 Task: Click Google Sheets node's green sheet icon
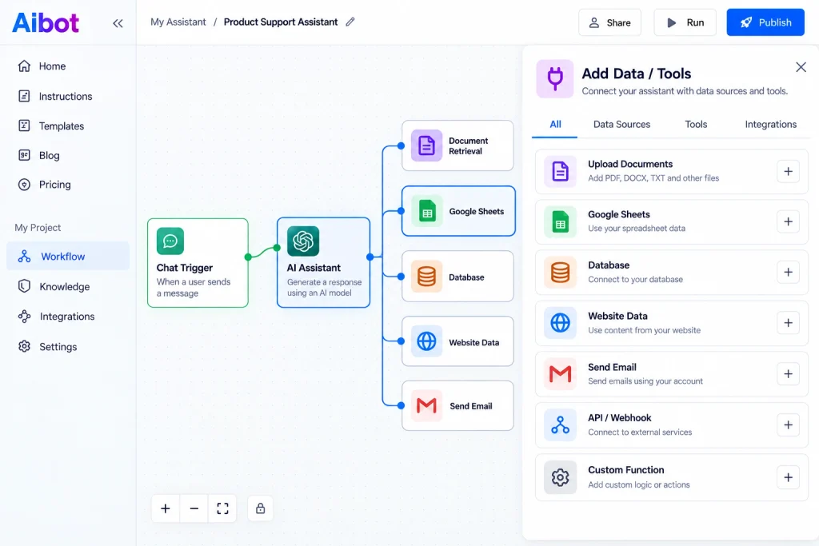pyautogui.click(x=427, y=211)
